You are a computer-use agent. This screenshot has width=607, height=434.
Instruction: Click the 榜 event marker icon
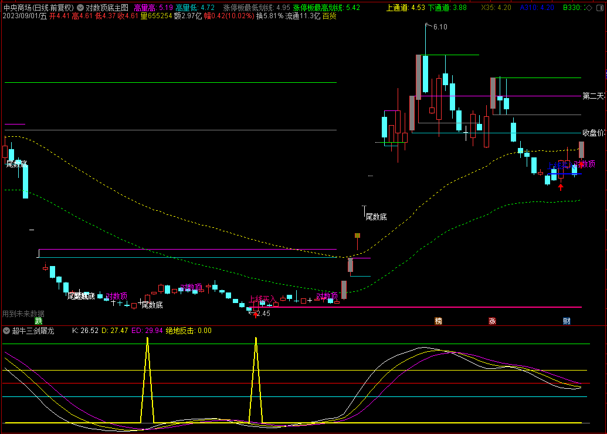tap(438, 321)
